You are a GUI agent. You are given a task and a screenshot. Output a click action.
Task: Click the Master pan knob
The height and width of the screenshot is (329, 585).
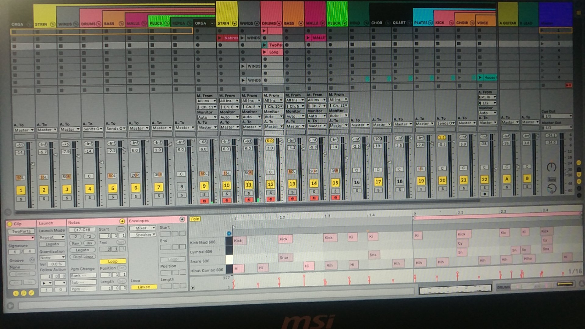tap(551, 167)
